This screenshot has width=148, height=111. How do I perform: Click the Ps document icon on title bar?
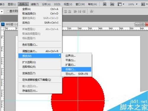3,24
